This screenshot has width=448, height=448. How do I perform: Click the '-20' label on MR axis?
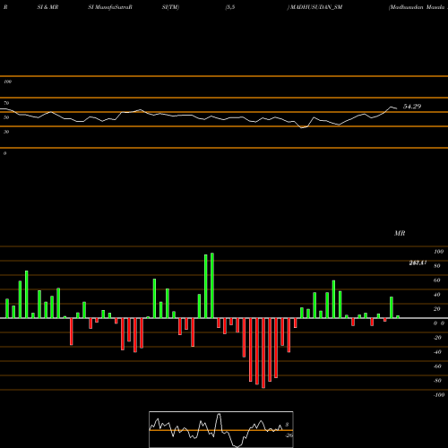pyautogui.click(x=437, y=338)
